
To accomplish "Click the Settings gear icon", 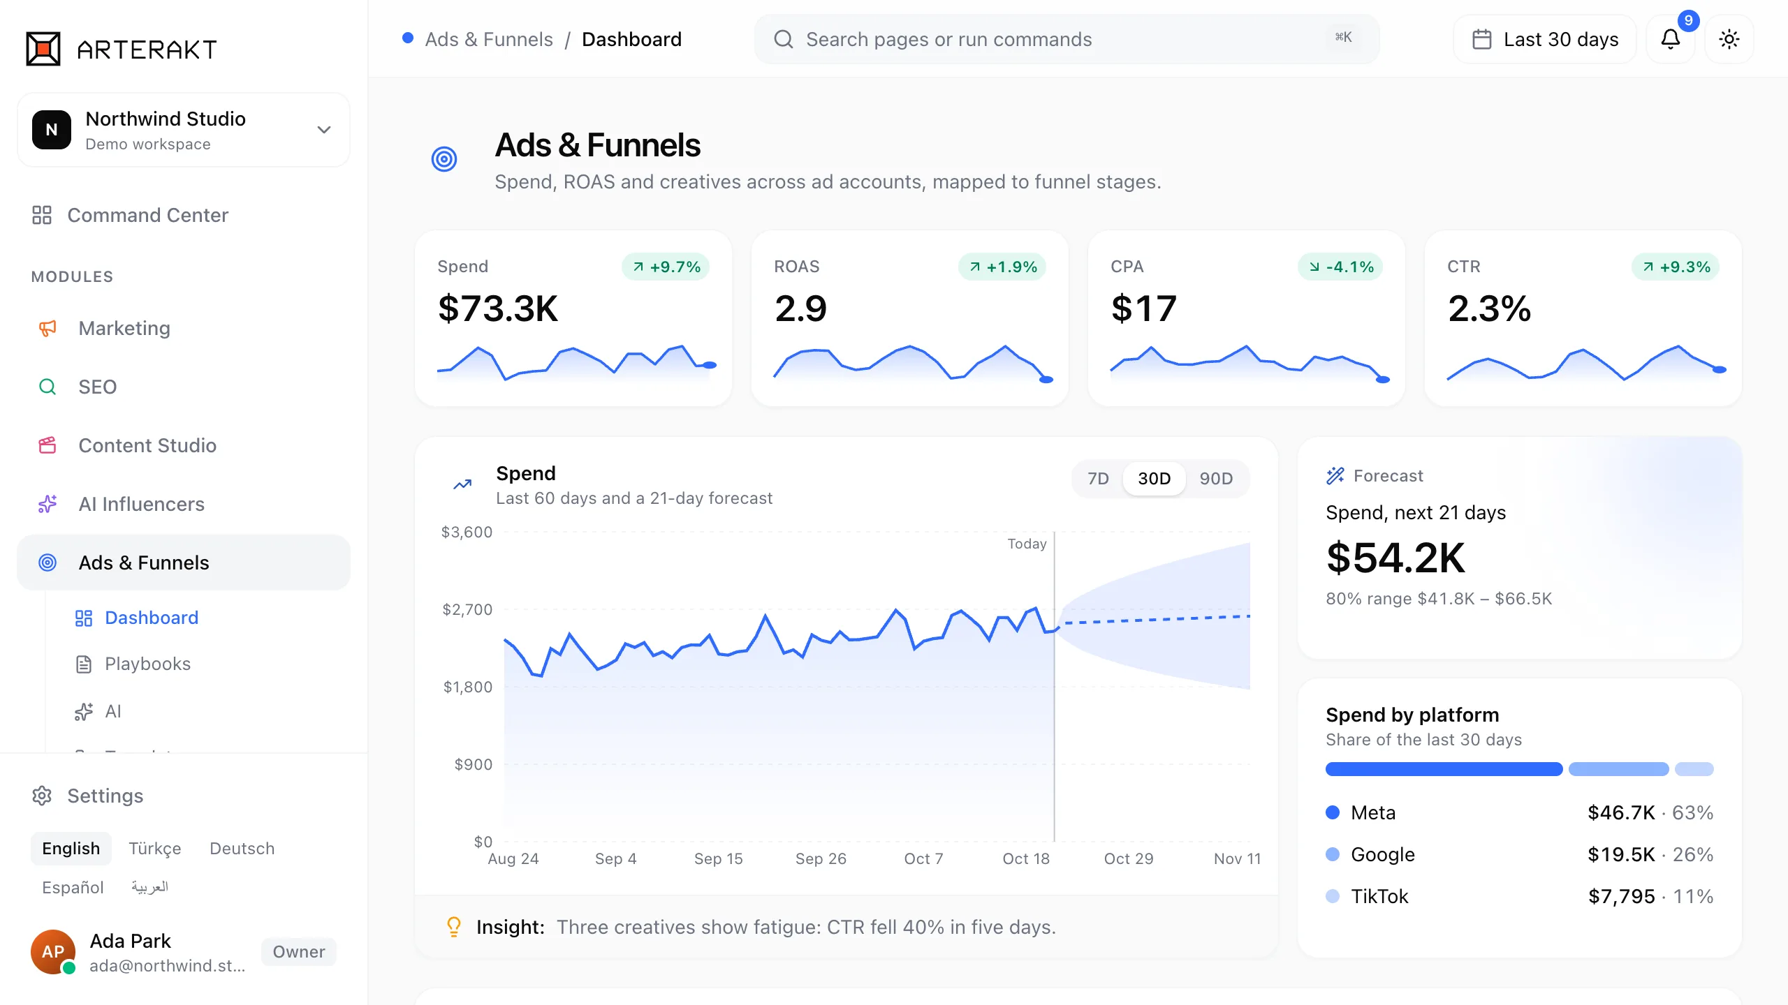I will pos(42,796).
